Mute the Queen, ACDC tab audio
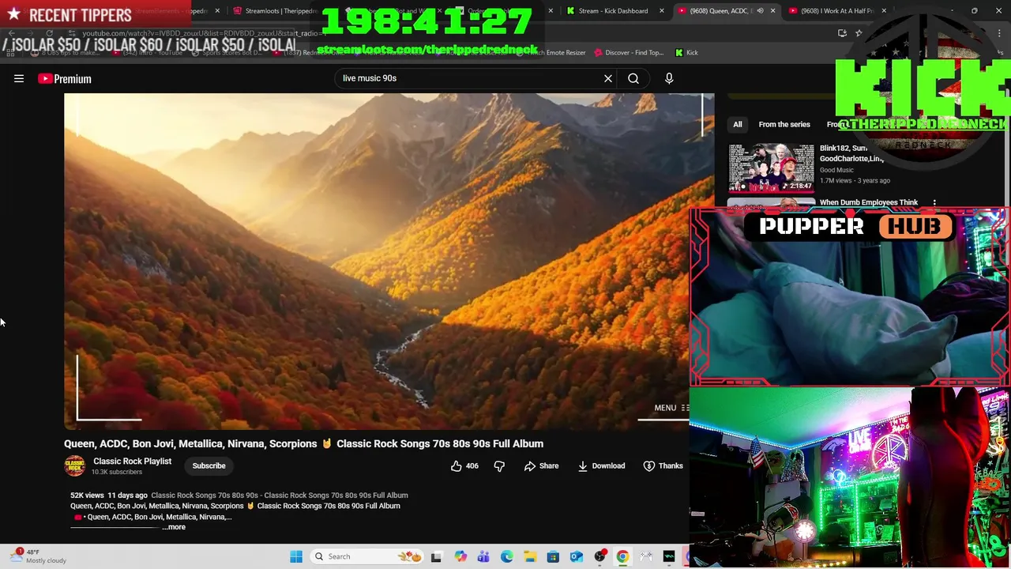This screenshot has height=569, width=1011. pyautogui.click(x=760, y=11)
